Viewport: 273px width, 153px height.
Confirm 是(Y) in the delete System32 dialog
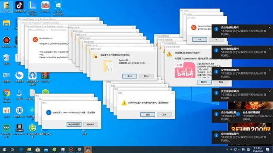[130, 76]
